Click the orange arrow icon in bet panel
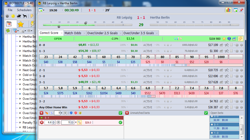Screen dimensions: 250x140 point(47,113)
